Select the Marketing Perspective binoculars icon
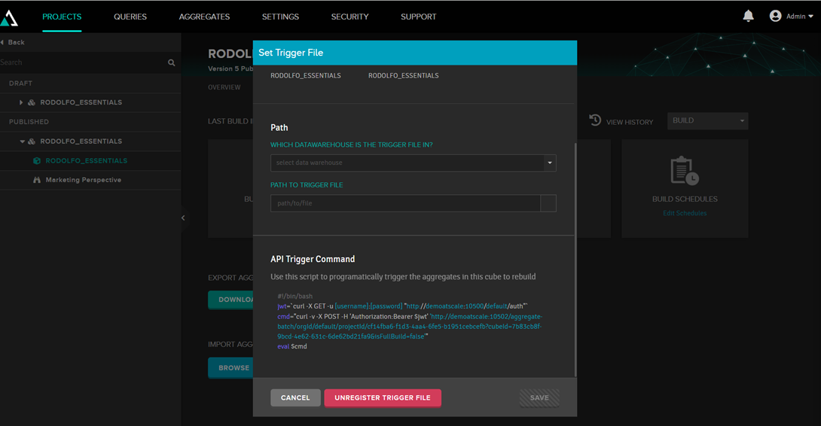The image size is (821, 426). tap(37, 181)
